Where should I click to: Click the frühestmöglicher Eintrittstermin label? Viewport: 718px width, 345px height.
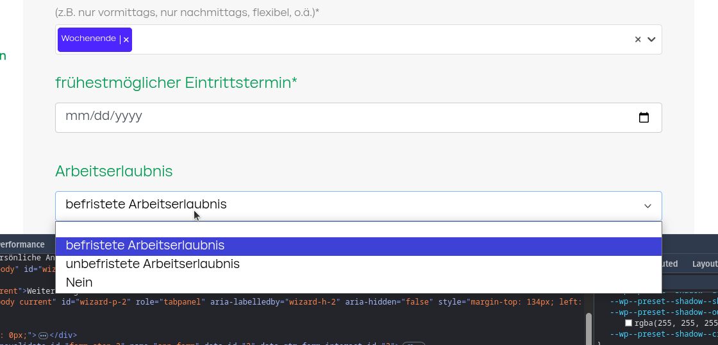176,83
